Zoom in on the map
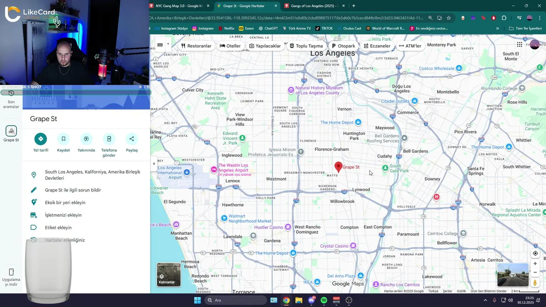 pyautogui.click(x=535, y=264)
